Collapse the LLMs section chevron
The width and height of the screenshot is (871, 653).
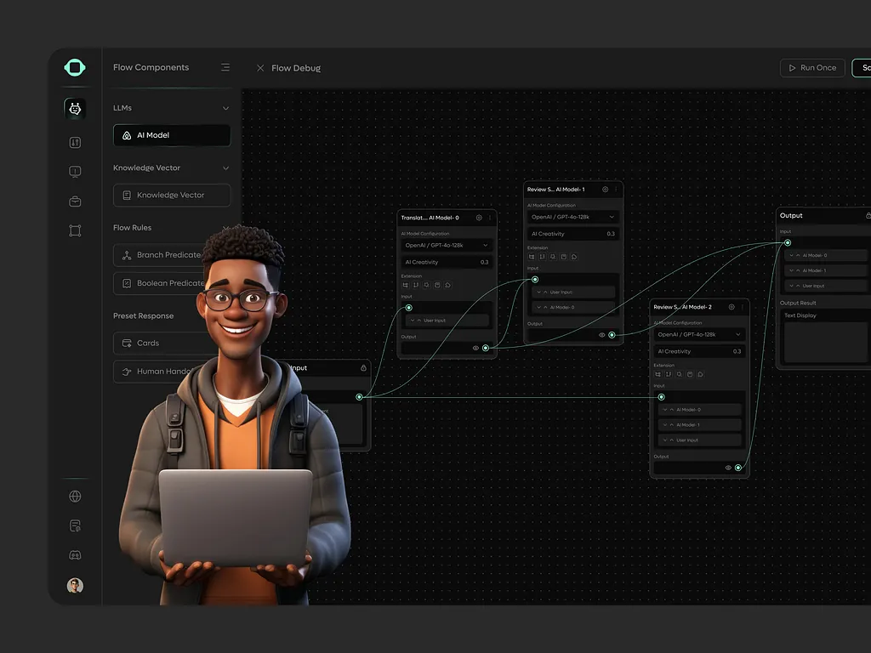click(225, 108)
